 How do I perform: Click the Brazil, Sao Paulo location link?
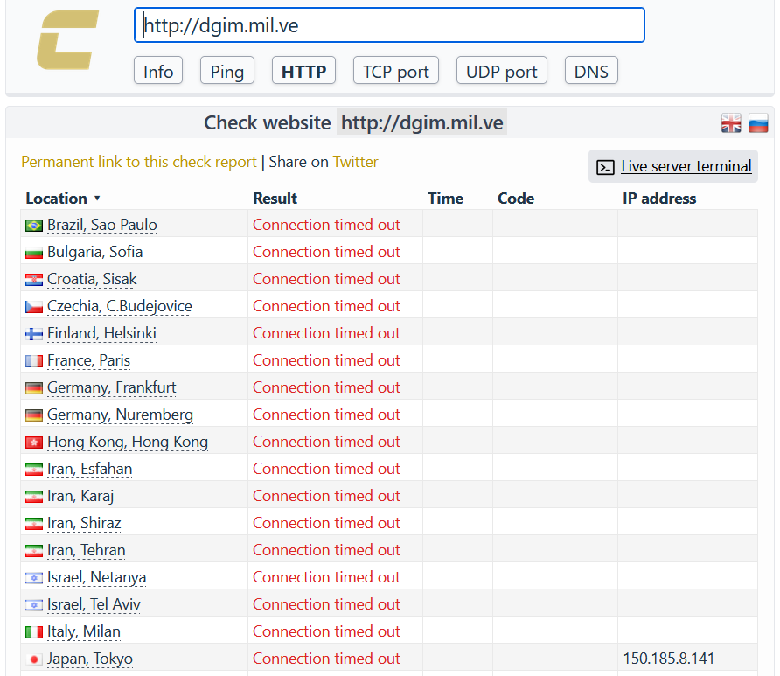[102, 225]
